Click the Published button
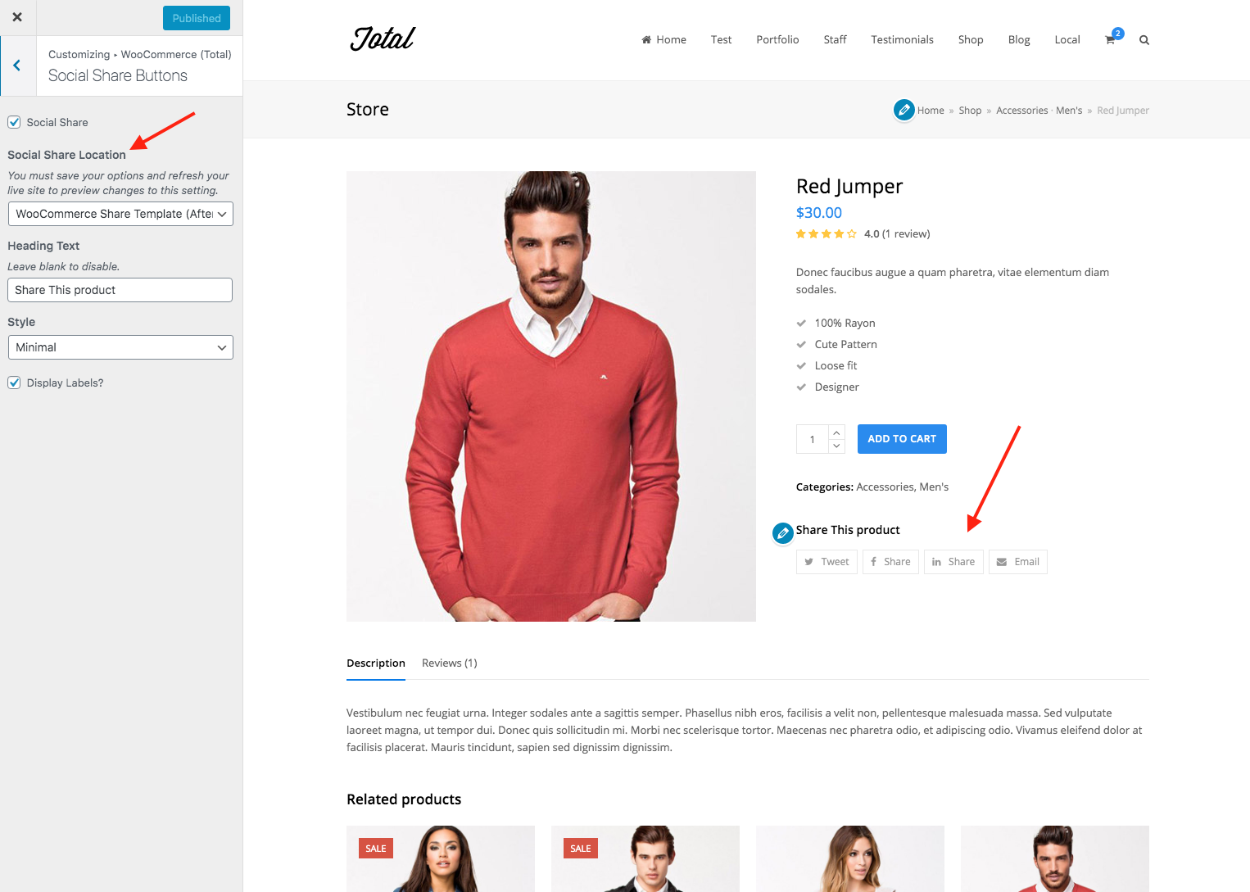This screenshot has width=1250, height=892. click(x=197, y=18)
